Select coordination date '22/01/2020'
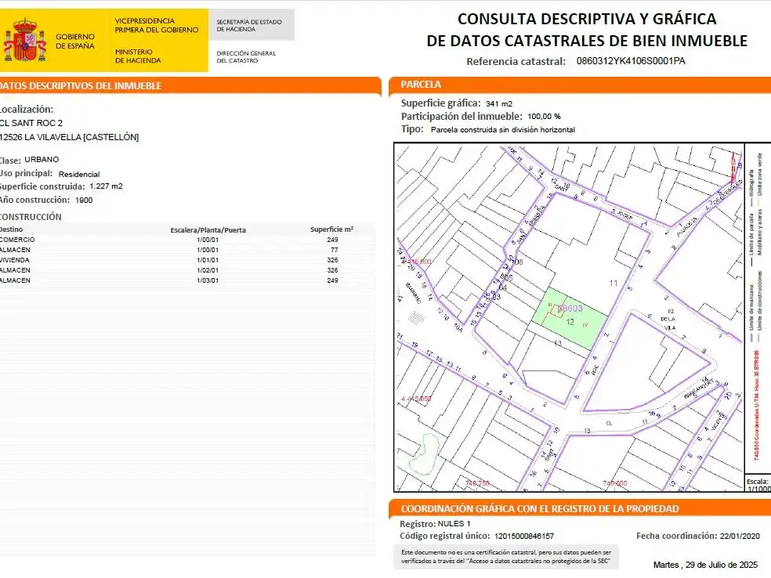This screenshot has height=578, width=771. coord(740,536)
